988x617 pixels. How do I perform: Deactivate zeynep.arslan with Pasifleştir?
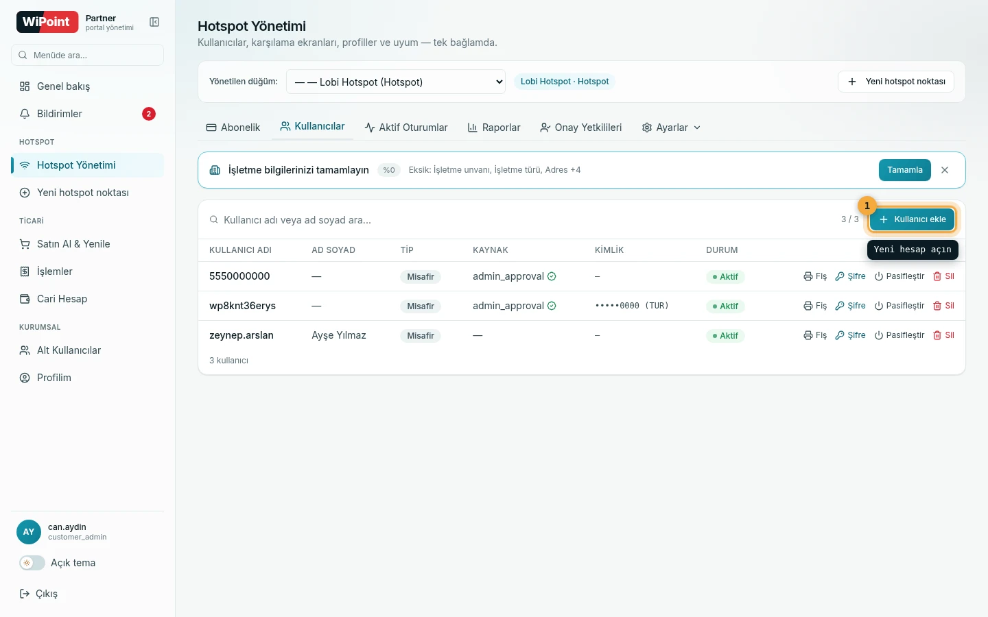click(899, 335)
